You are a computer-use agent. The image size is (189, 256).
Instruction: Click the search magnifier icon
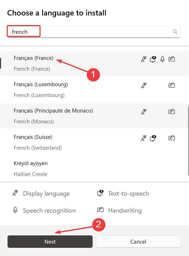tap(175, 31)
